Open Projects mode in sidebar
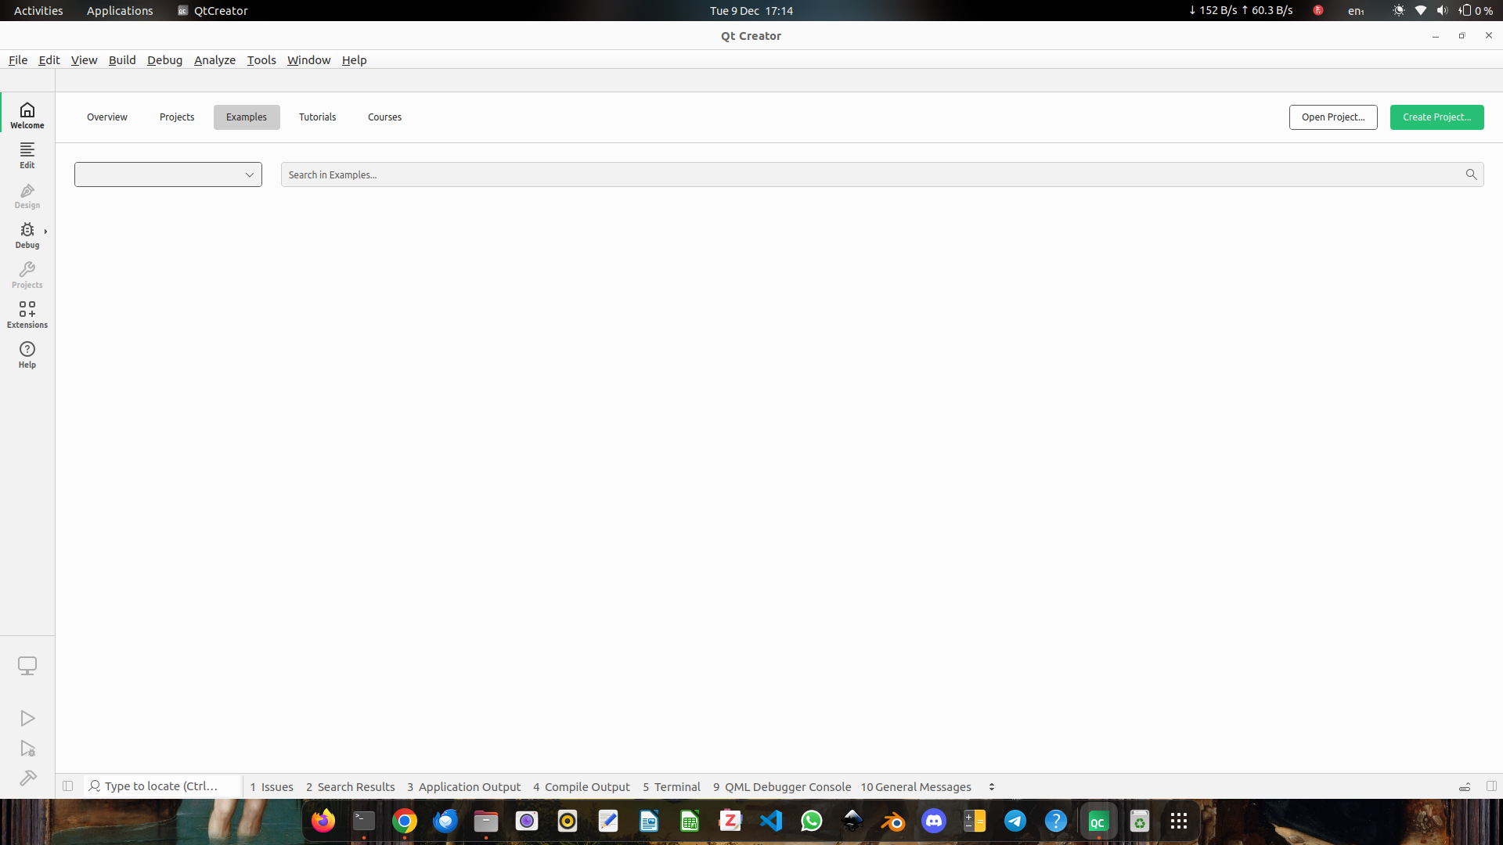This screenshot has height=845, width=1503. [x=27, y=275]
